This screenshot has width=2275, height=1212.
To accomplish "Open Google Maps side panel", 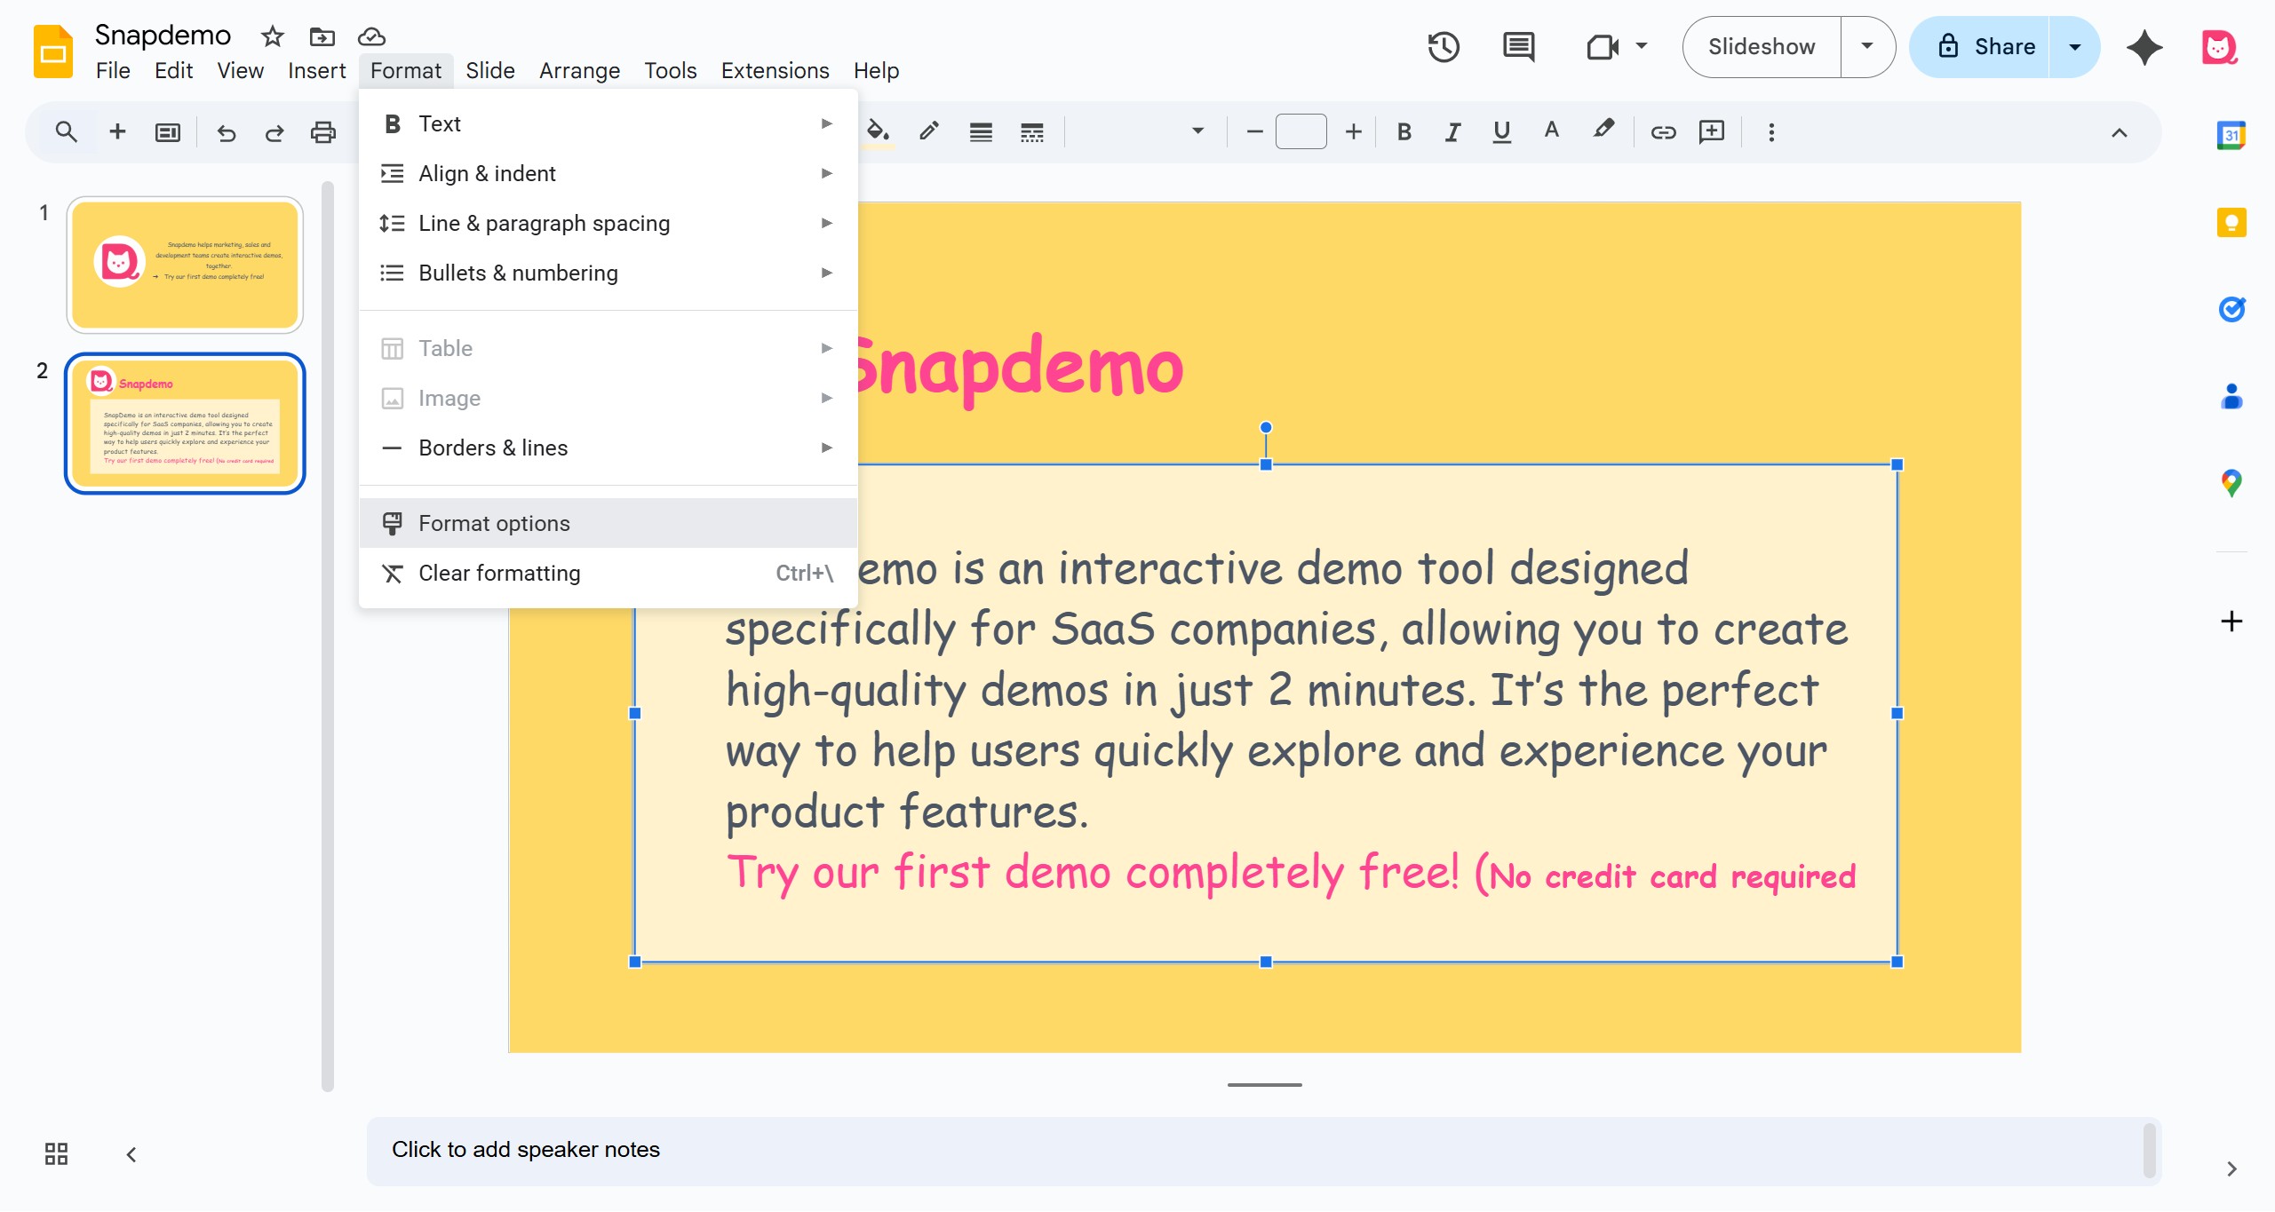I will pos(2231,482).
